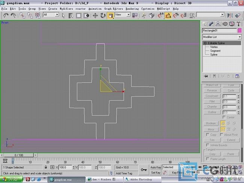Click the Rectangle01 object color swatch
This screenshot has height=183, width=244.
(x=239, y=30)
